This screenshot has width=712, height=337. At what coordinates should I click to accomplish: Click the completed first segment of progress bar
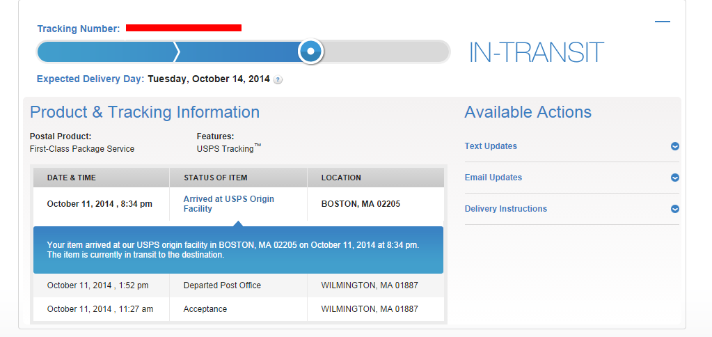104,52
